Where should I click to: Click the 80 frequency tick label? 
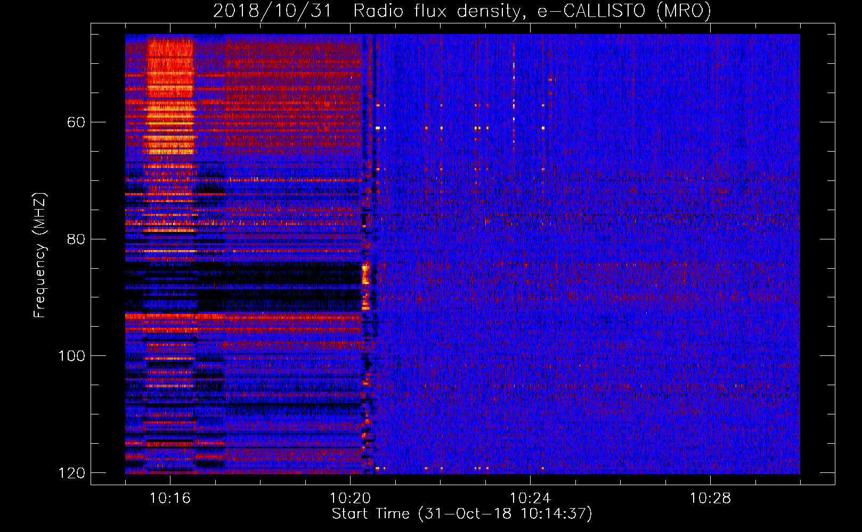click(76, 239)
